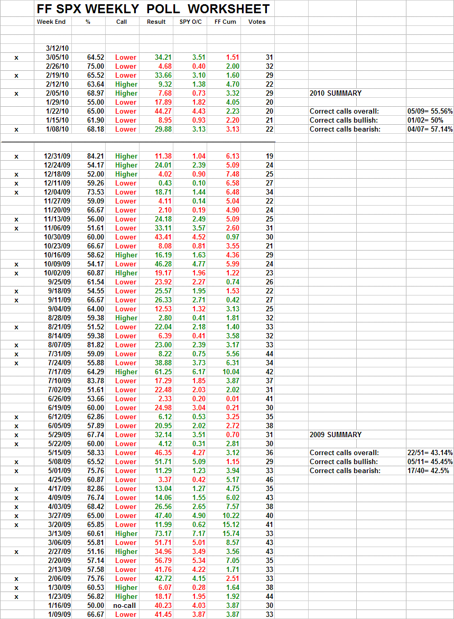Select the x mark in the 3/05/10 row
The width and height of the screenshot is (454, 619).
[x=16, y=58]
